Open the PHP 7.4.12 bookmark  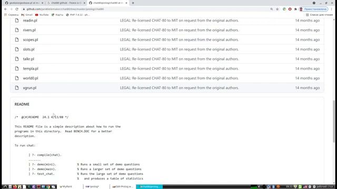pyautogui.click(x=77, y=15)
